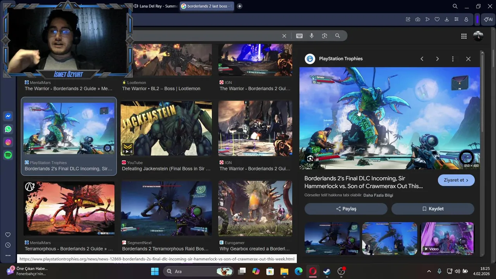Open the on-screen keyboard input tool
Screen dimensions: 496x279
point(299,36)
